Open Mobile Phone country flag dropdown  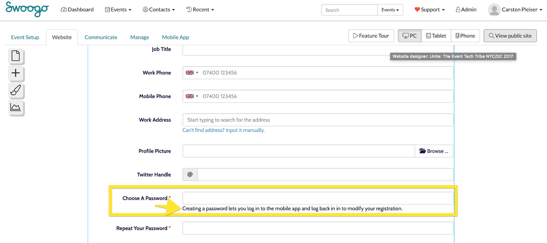pyautogui.click(x=192, y=96)
